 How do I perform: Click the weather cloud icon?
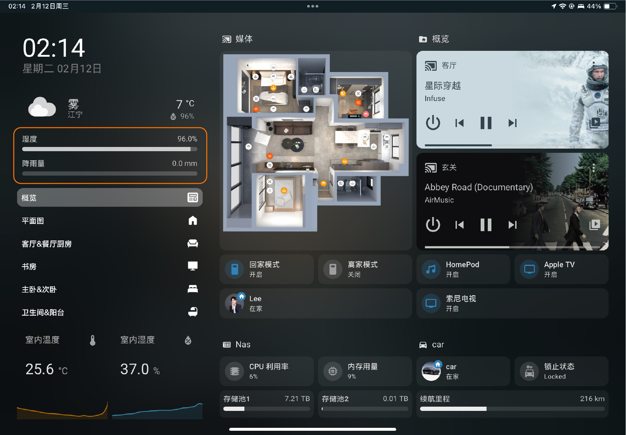click(42, 107)
